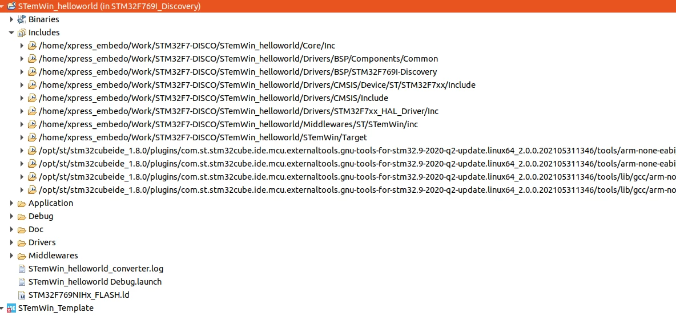
Task: Expand the Middlewares folder
Action: (x=11, y=256)
